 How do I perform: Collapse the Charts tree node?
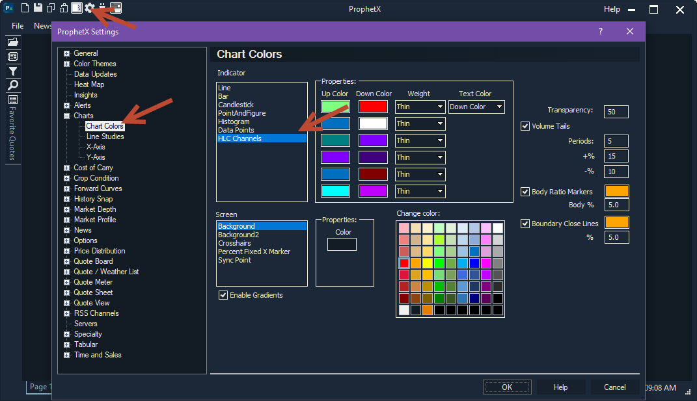click(66, 116)
